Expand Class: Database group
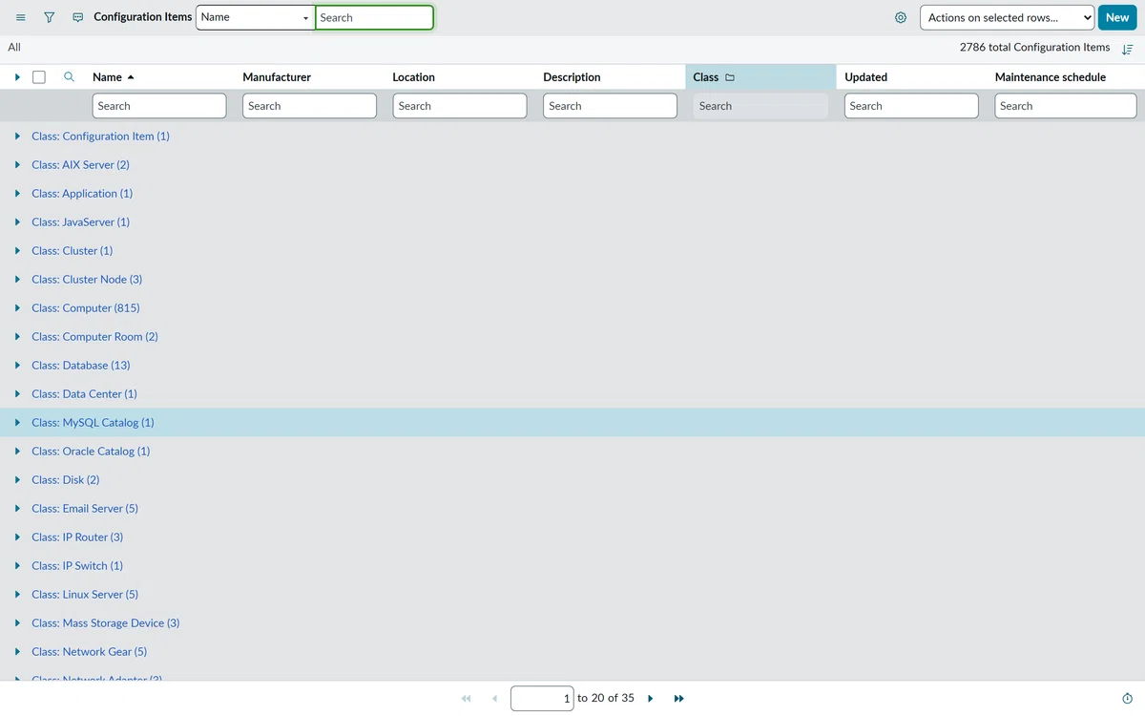 click(17, 366)
